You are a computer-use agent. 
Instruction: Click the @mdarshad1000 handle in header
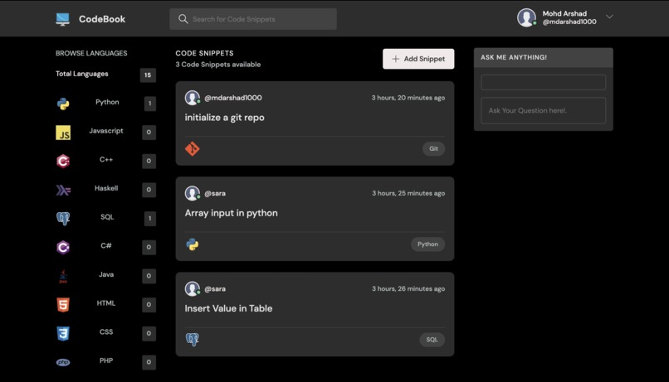569,22
